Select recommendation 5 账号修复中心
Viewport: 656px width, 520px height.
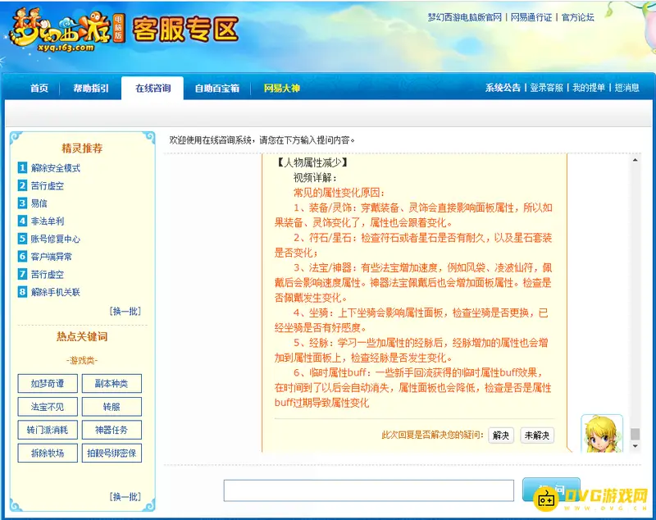coord(55,239)
